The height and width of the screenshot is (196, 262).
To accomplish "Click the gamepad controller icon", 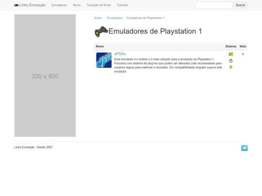I will (101, 31).
